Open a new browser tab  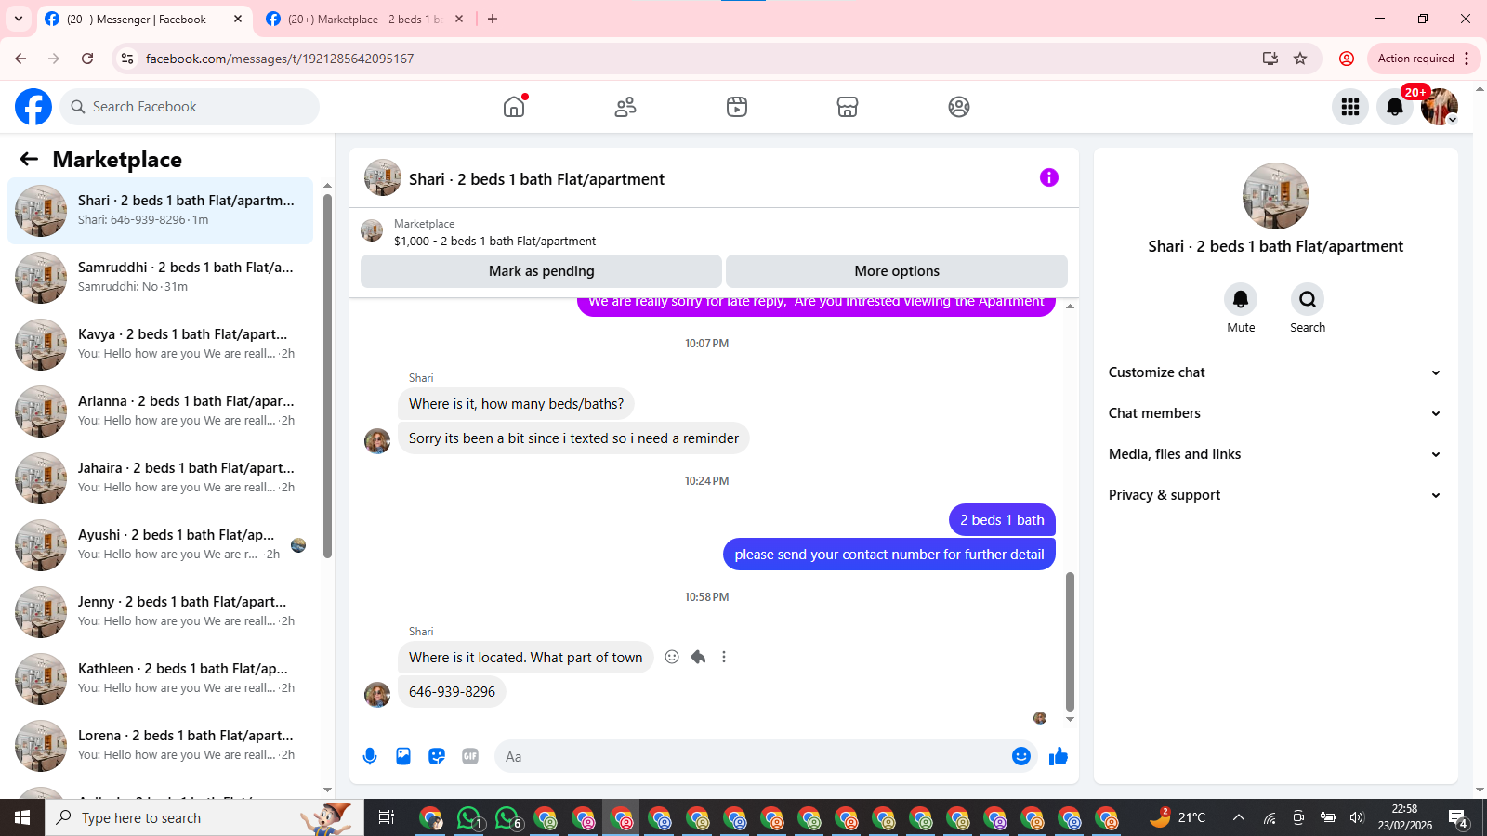pos(493,19)
